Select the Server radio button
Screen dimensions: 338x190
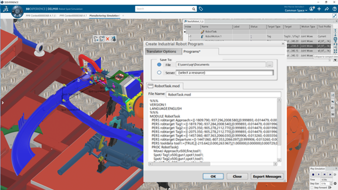159,73
